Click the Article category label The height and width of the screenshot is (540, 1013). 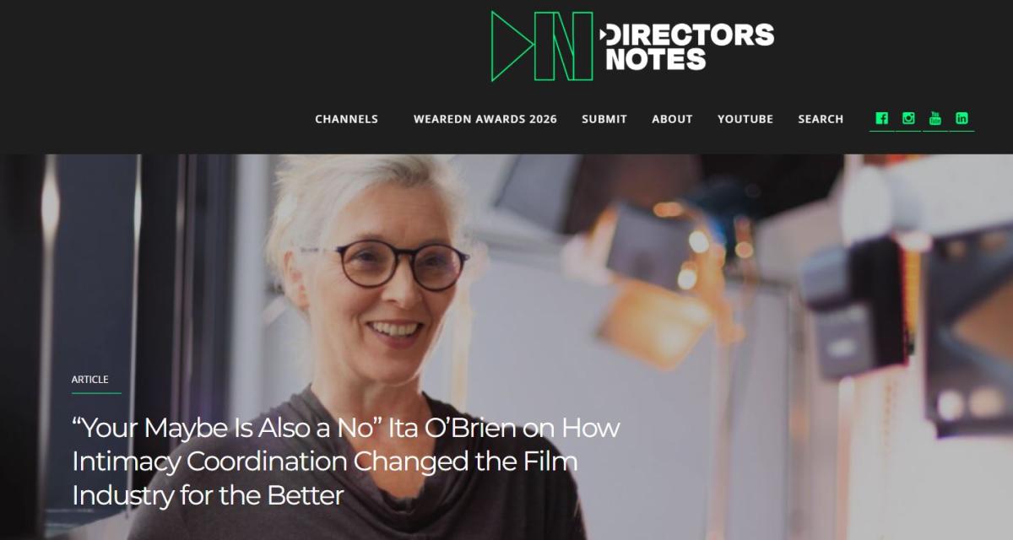pos(90,380)
